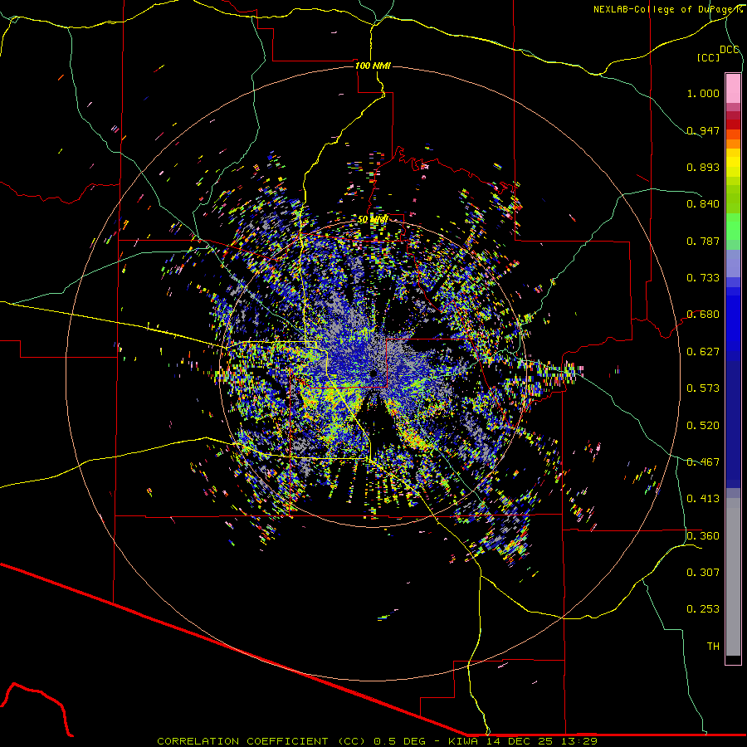
Task: Click the 0.360 legend value
Action: 703,536
